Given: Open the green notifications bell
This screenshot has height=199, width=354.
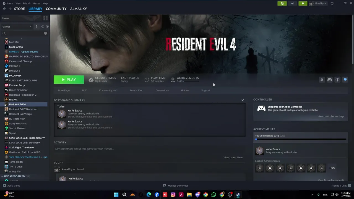Looking at the screenshot, I should pyautogui.click(x=303, y=3).
